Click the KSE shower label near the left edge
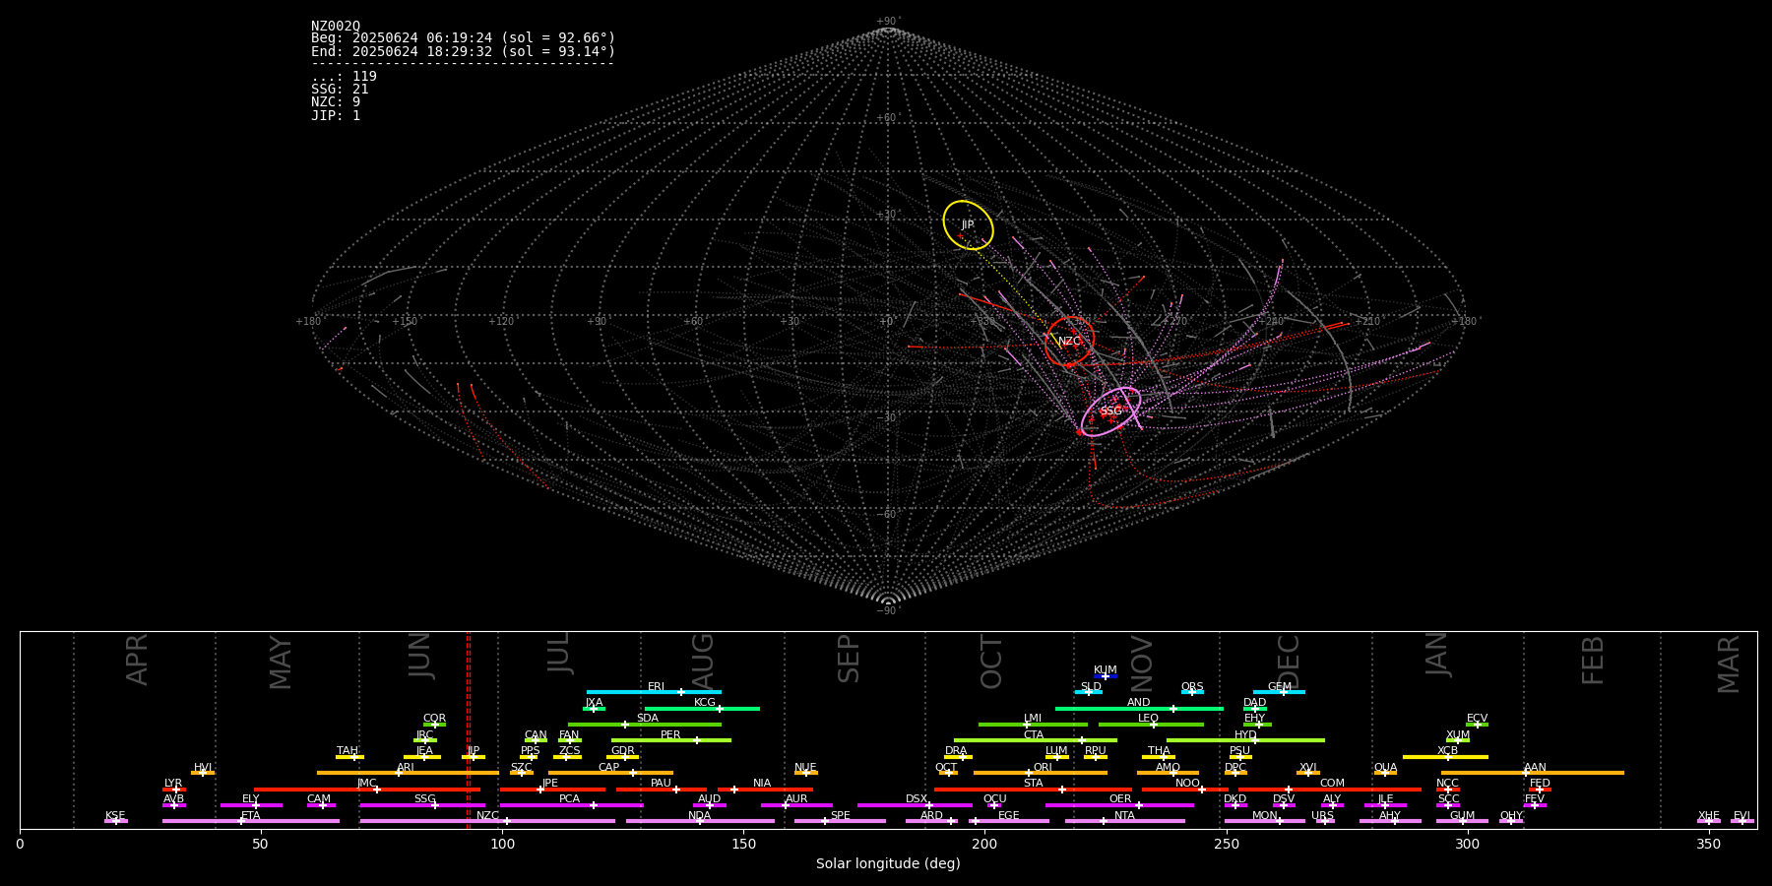1772x886 pixels. pos(115,816)
